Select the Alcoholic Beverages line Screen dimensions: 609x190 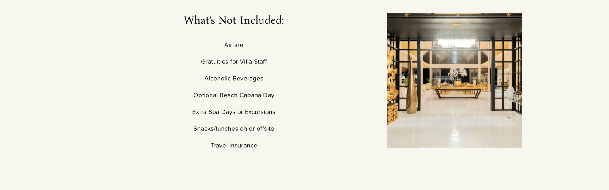point(234,79)
